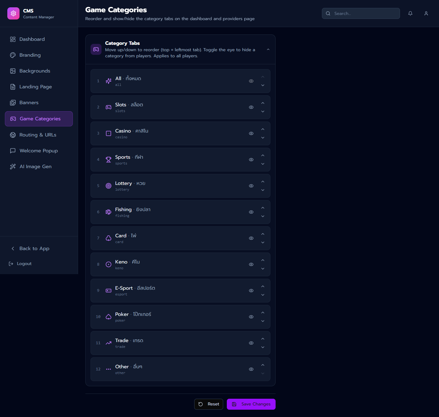Click Logout in the sidebar
439x417 pixels.
[x=39, y=264]
